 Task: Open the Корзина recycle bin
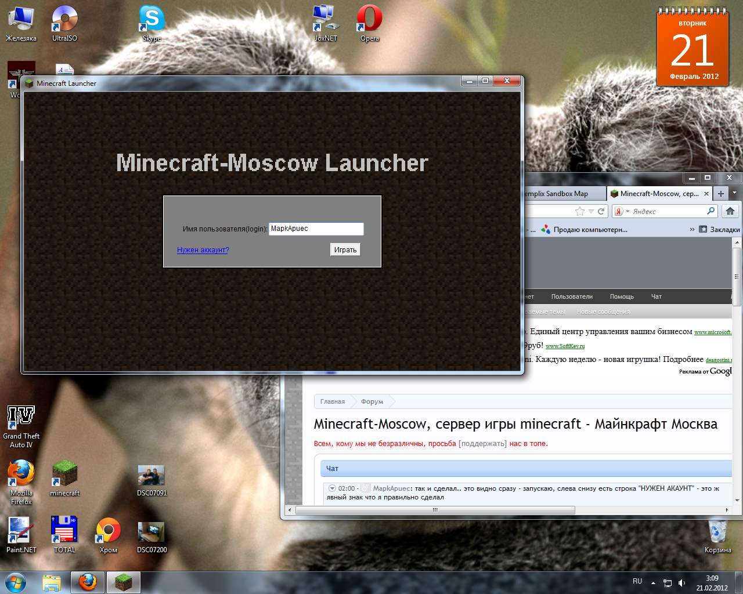(717, 534)
